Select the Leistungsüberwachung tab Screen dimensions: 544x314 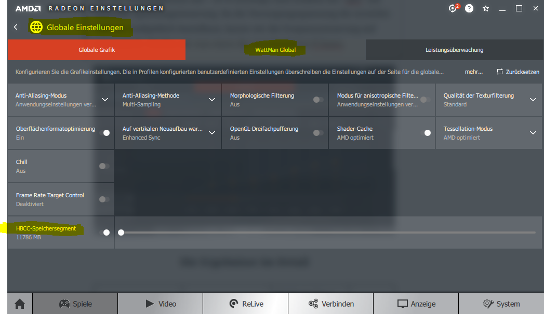pos(454,50)
